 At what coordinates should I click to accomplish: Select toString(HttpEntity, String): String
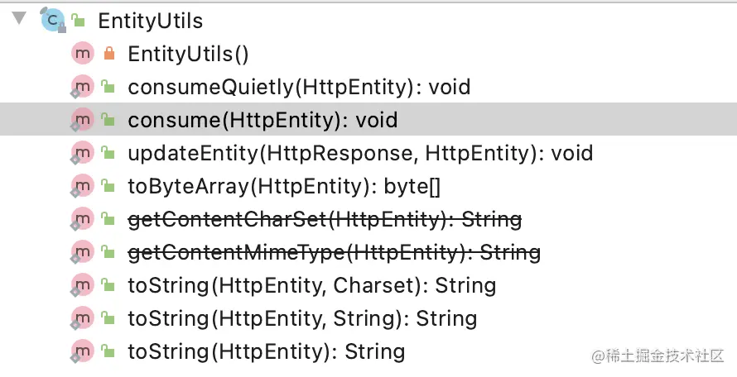pos(302,319)
